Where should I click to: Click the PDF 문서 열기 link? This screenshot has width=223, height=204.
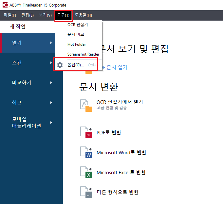pos(115,67)
